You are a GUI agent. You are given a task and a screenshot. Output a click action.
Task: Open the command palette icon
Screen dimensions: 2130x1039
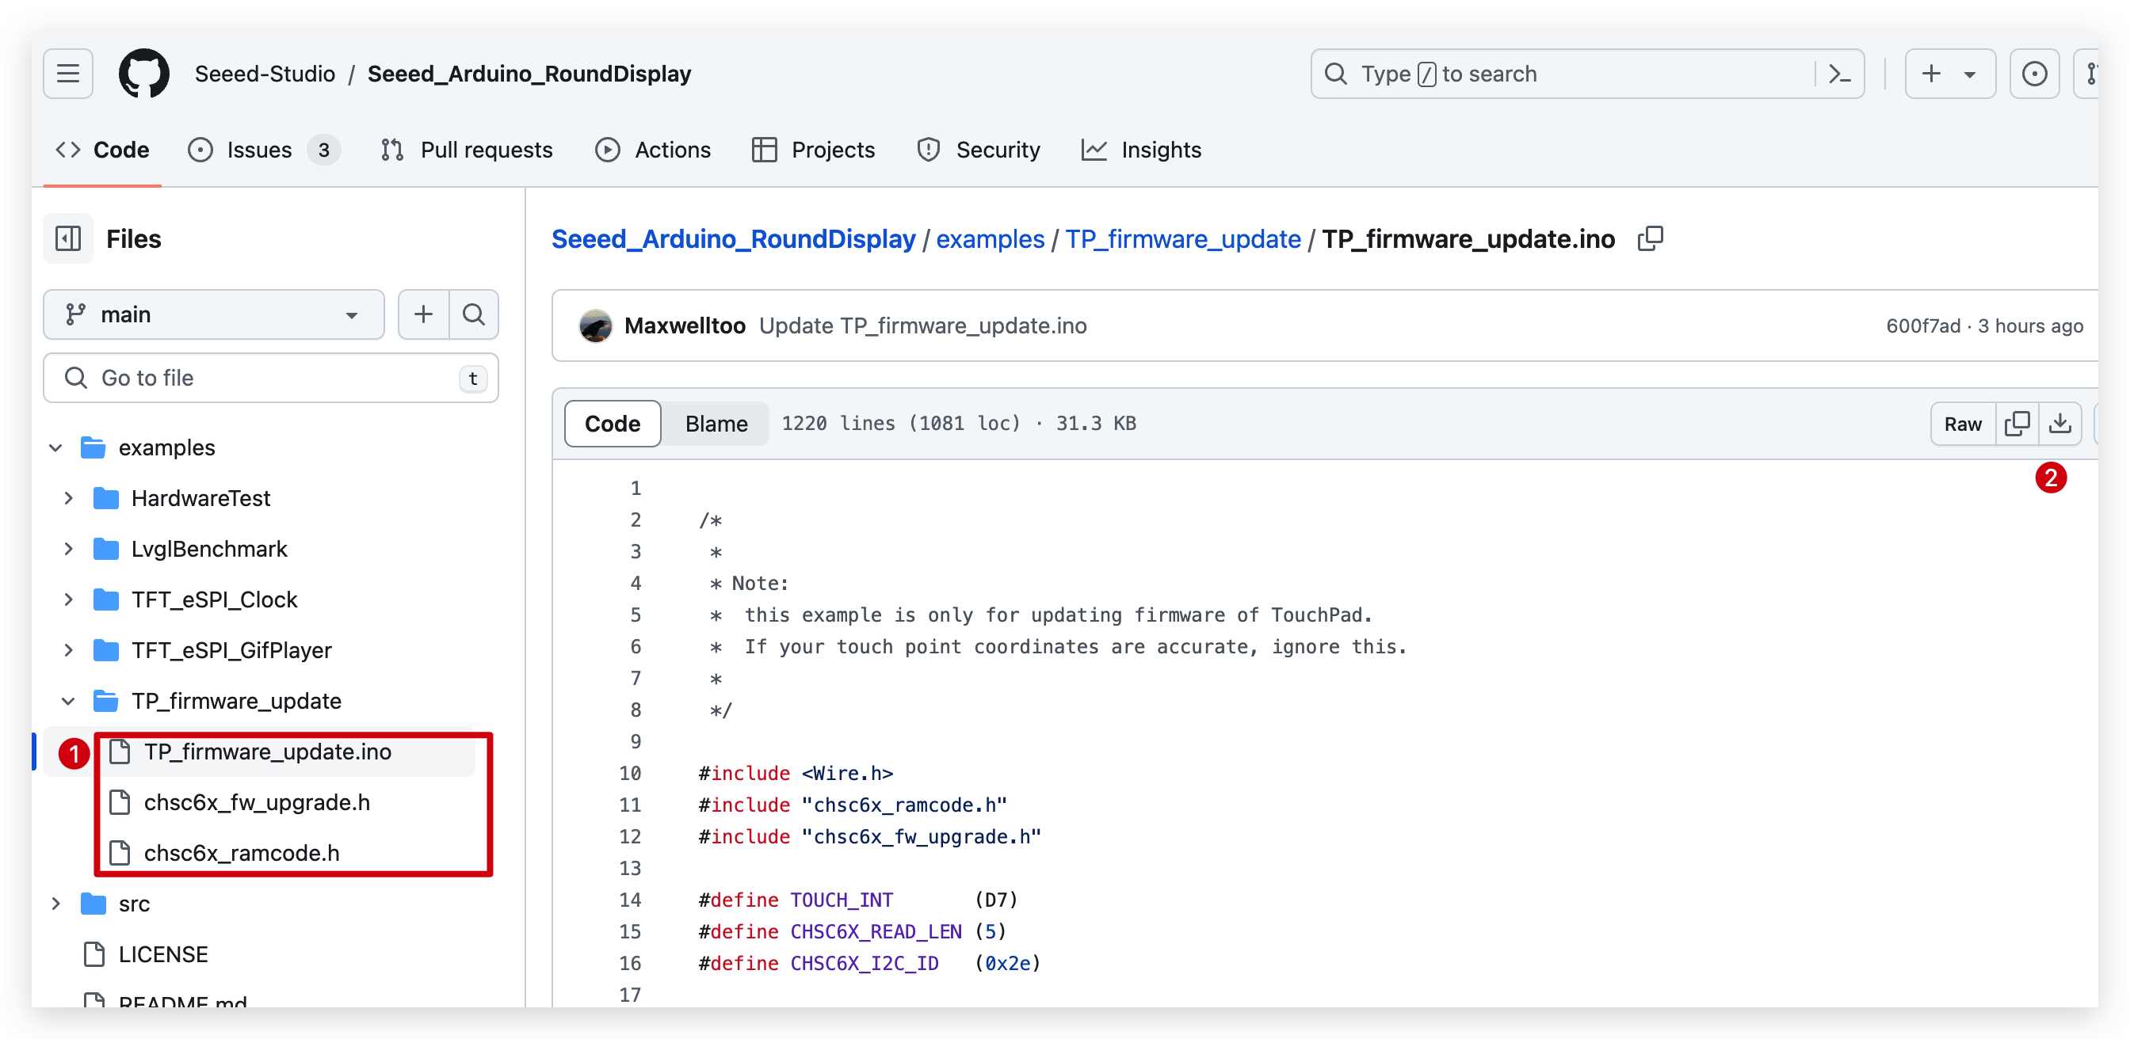click(1839, 74)
